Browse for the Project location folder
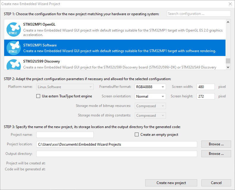 point(216,144)
